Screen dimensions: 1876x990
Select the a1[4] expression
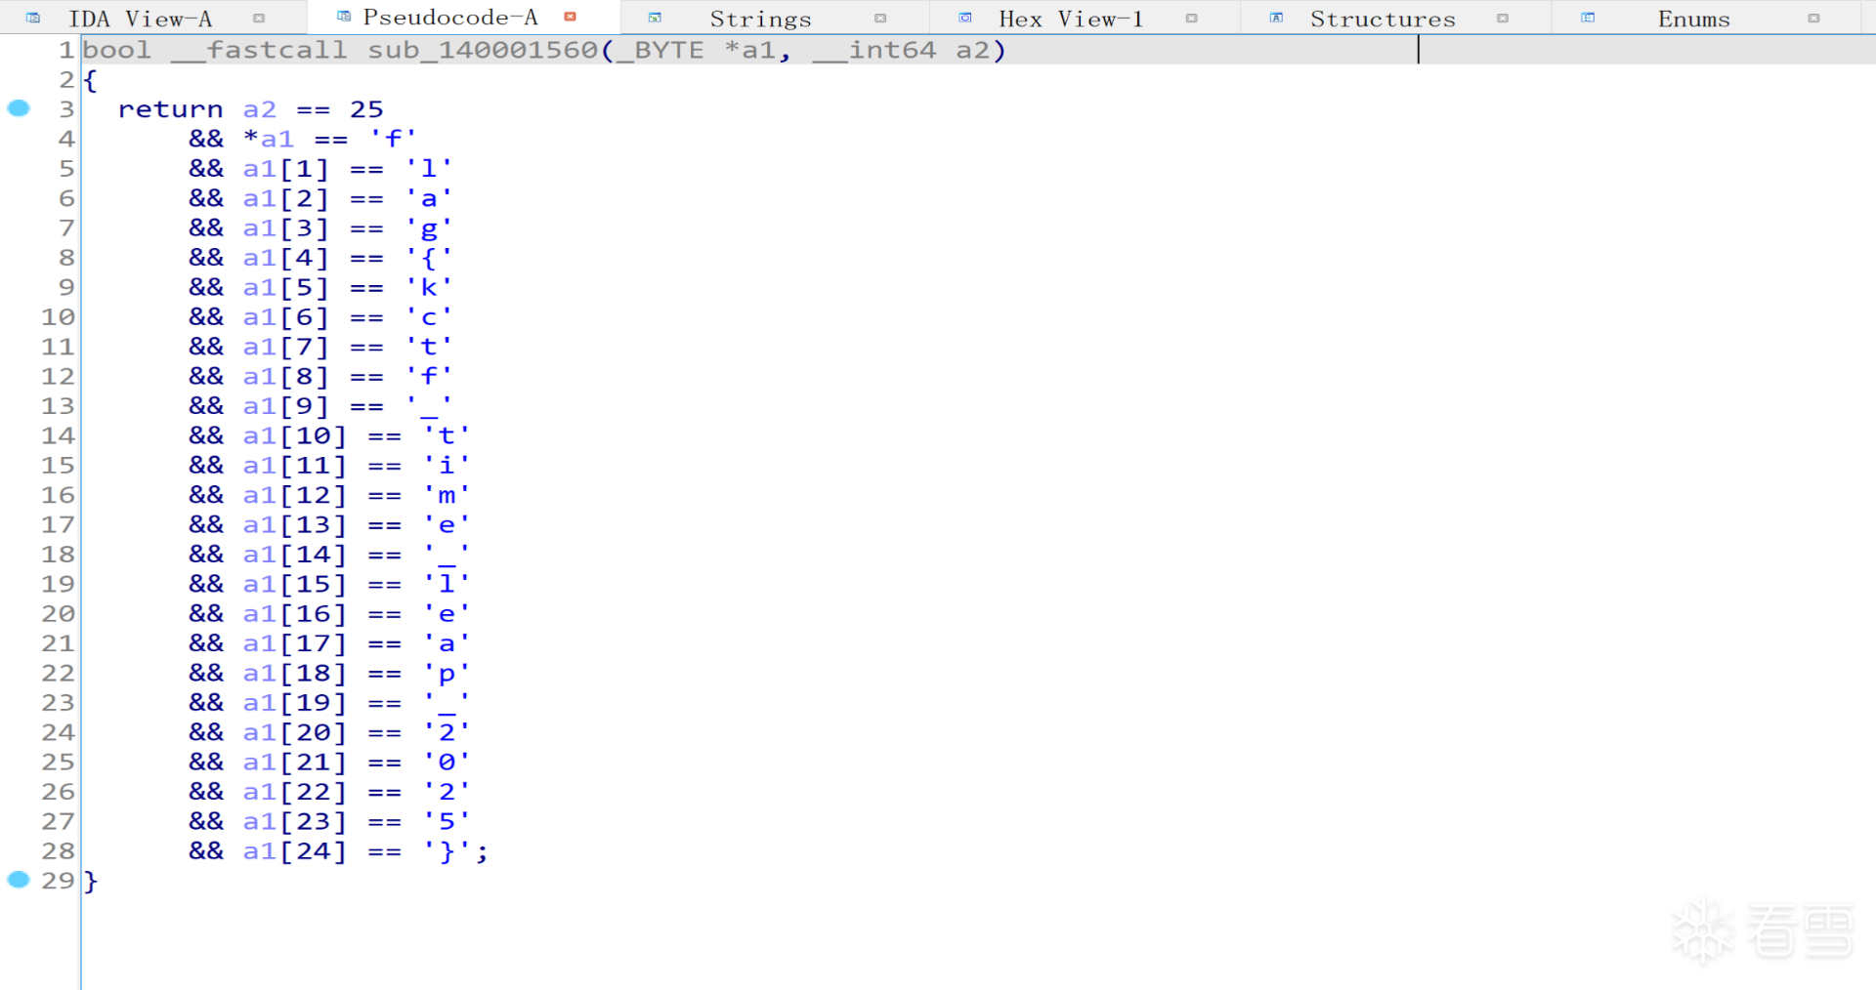point(286,258)
